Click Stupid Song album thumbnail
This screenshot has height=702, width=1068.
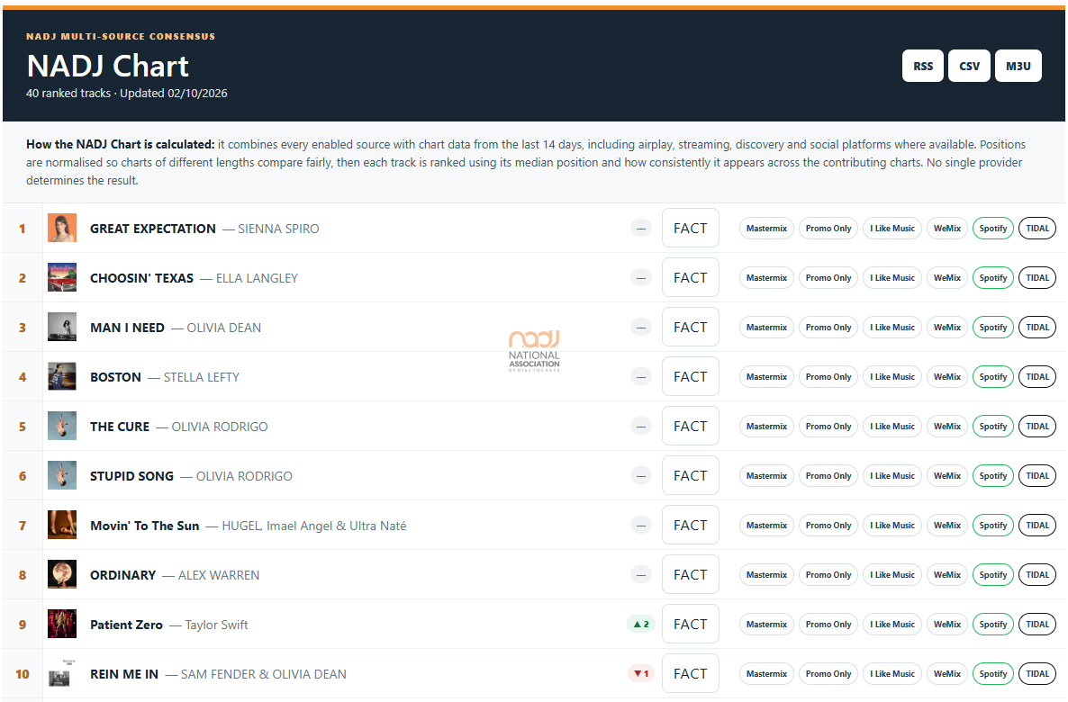(62, 476)
